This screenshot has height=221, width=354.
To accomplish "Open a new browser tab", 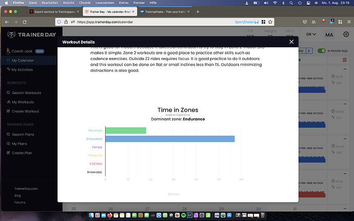I will (x=198, y=12).
